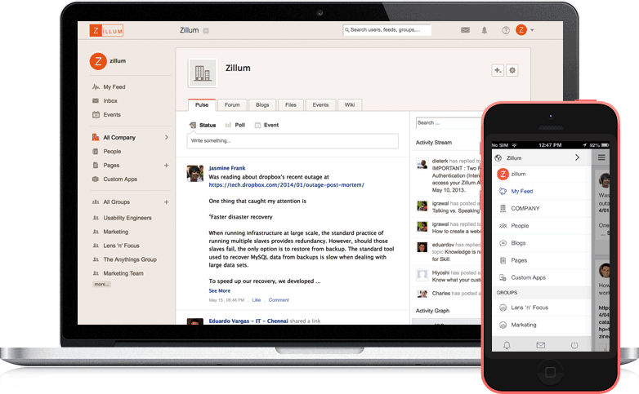Open the tech.dropbox.com outage link
Viewport: 639px width, 394px height.
click(x=287, y=185)
